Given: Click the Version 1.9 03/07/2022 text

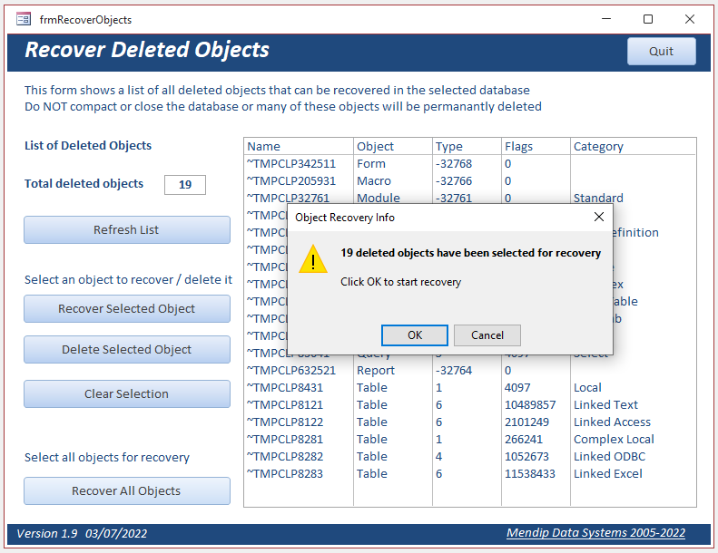Looking at the screenshot, I should pos(82,533).
